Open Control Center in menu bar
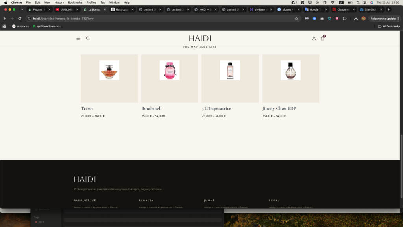This screenshot has height=227, width=403. [x=365, y=2]
